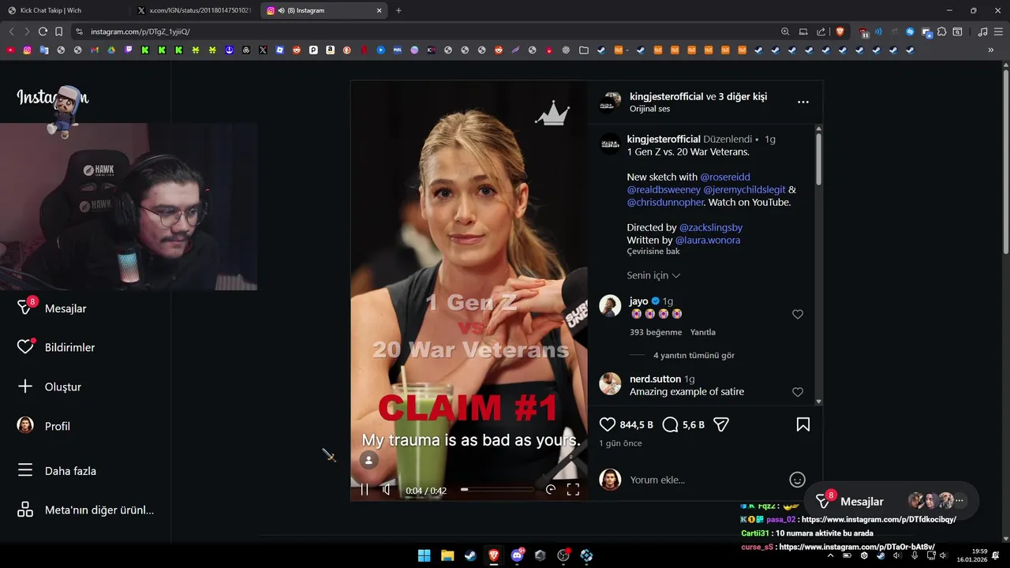This screenshot has width=1010, height=568.
Task: Mute the video with the speaker icon
Action: [386, 490]
